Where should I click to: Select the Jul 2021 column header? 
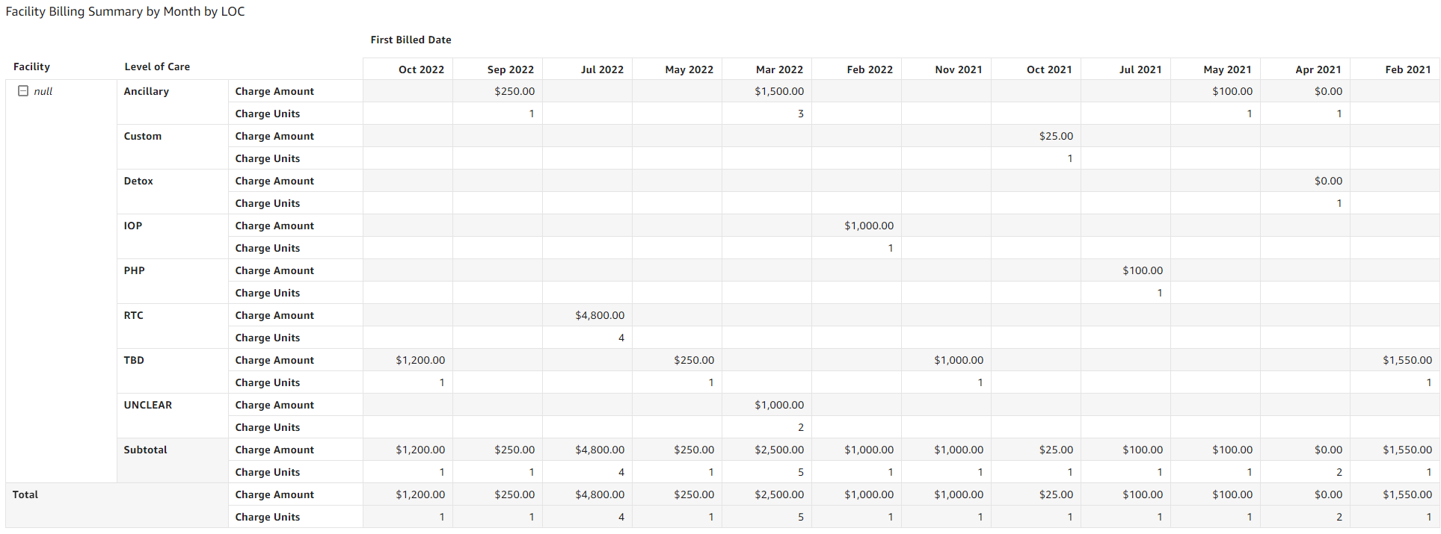(x=1140, y=69)
